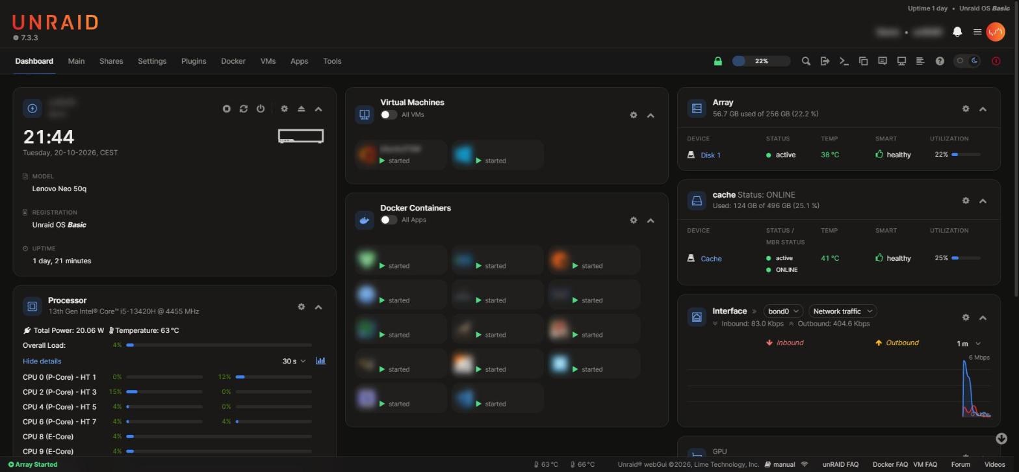Click the system log lines icon
1019x472 pixels.
coord(920,61)
